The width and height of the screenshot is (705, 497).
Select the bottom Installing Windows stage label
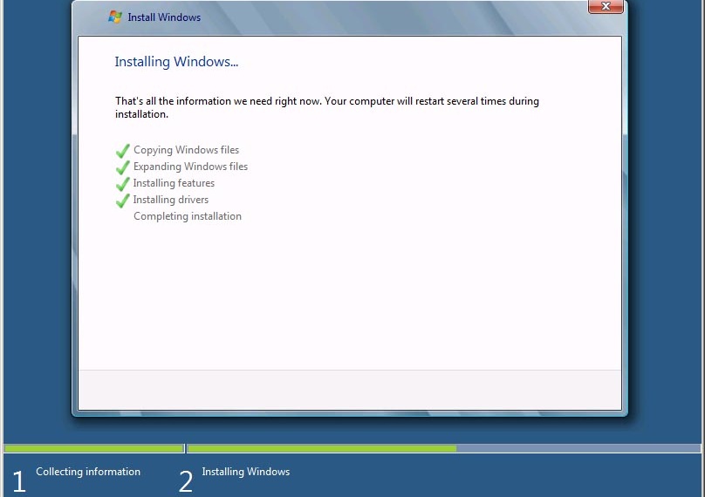245,472
